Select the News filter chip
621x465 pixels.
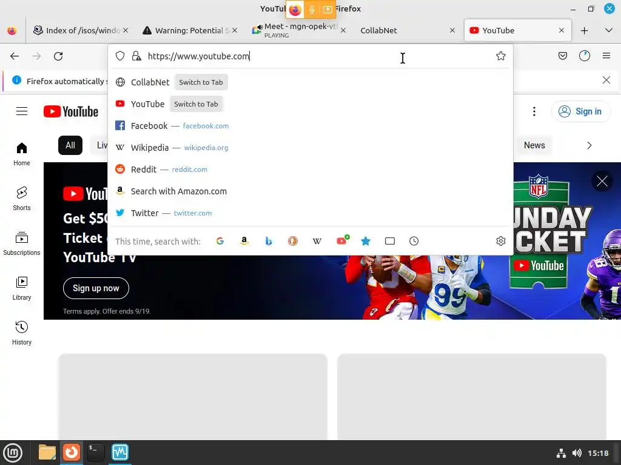click(x=534, y=145)
